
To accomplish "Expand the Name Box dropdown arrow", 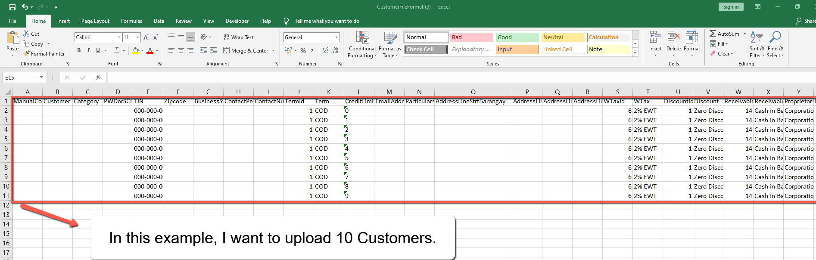I will point(42,77).
